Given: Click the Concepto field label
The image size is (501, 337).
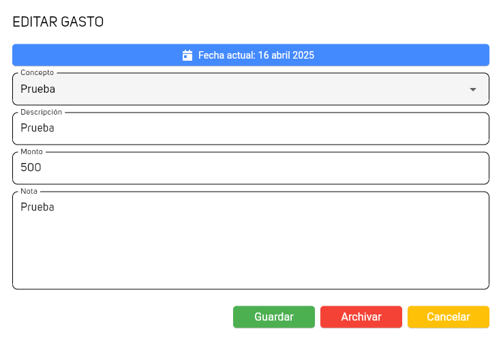Looking at the screenshot, I should pos(37,72).
